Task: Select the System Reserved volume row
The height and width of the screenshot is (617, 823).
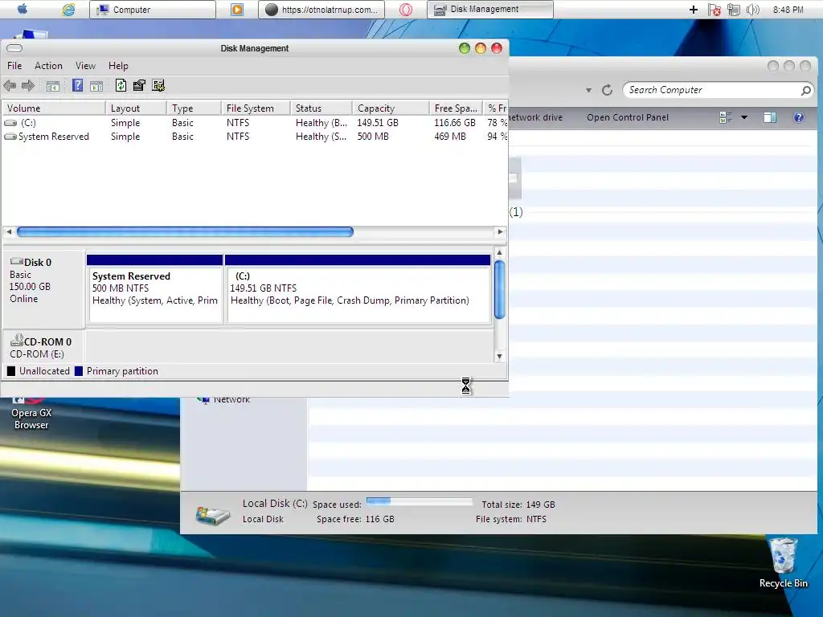Action: point(255,137)
